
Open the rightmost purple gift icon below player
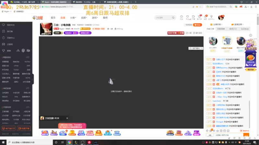tap(197, 133)
